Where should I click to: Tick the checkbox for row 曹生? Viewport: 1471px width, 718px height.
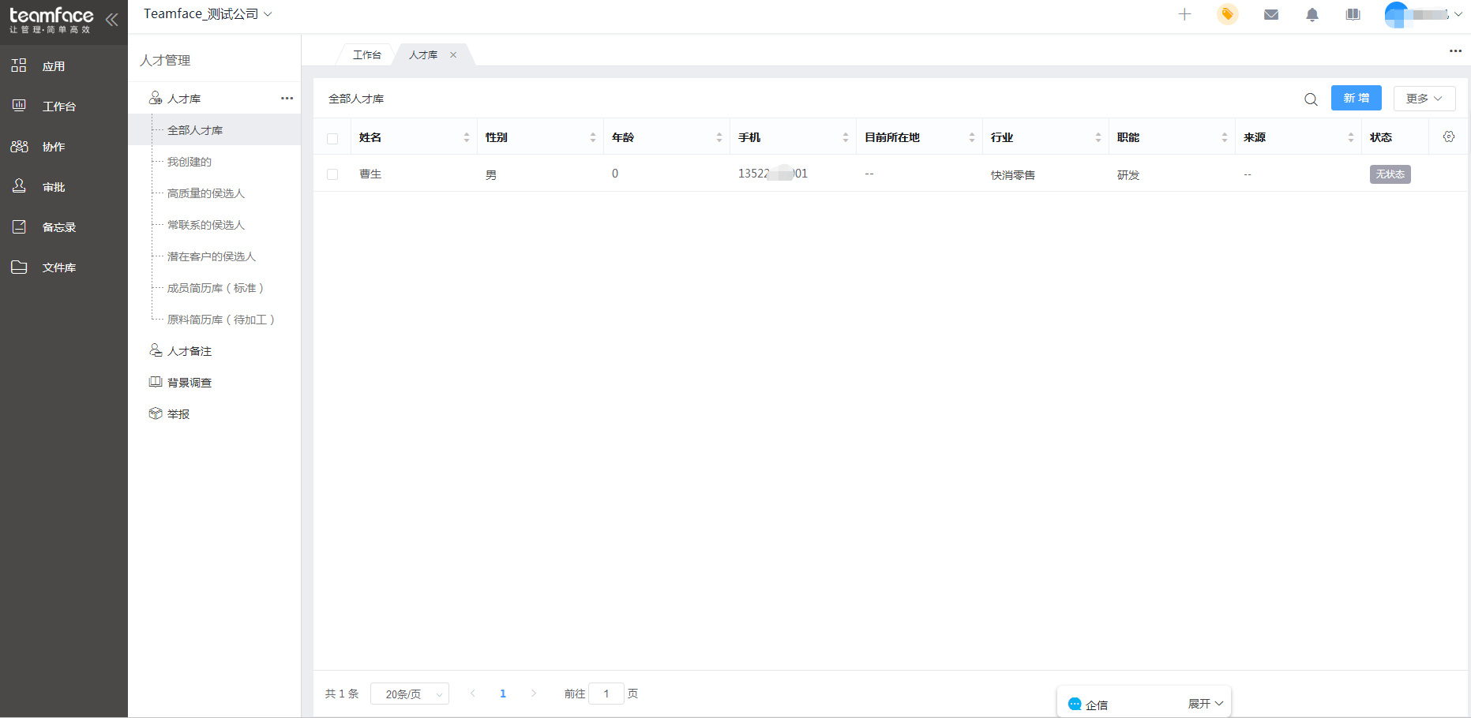click(332, 174)
